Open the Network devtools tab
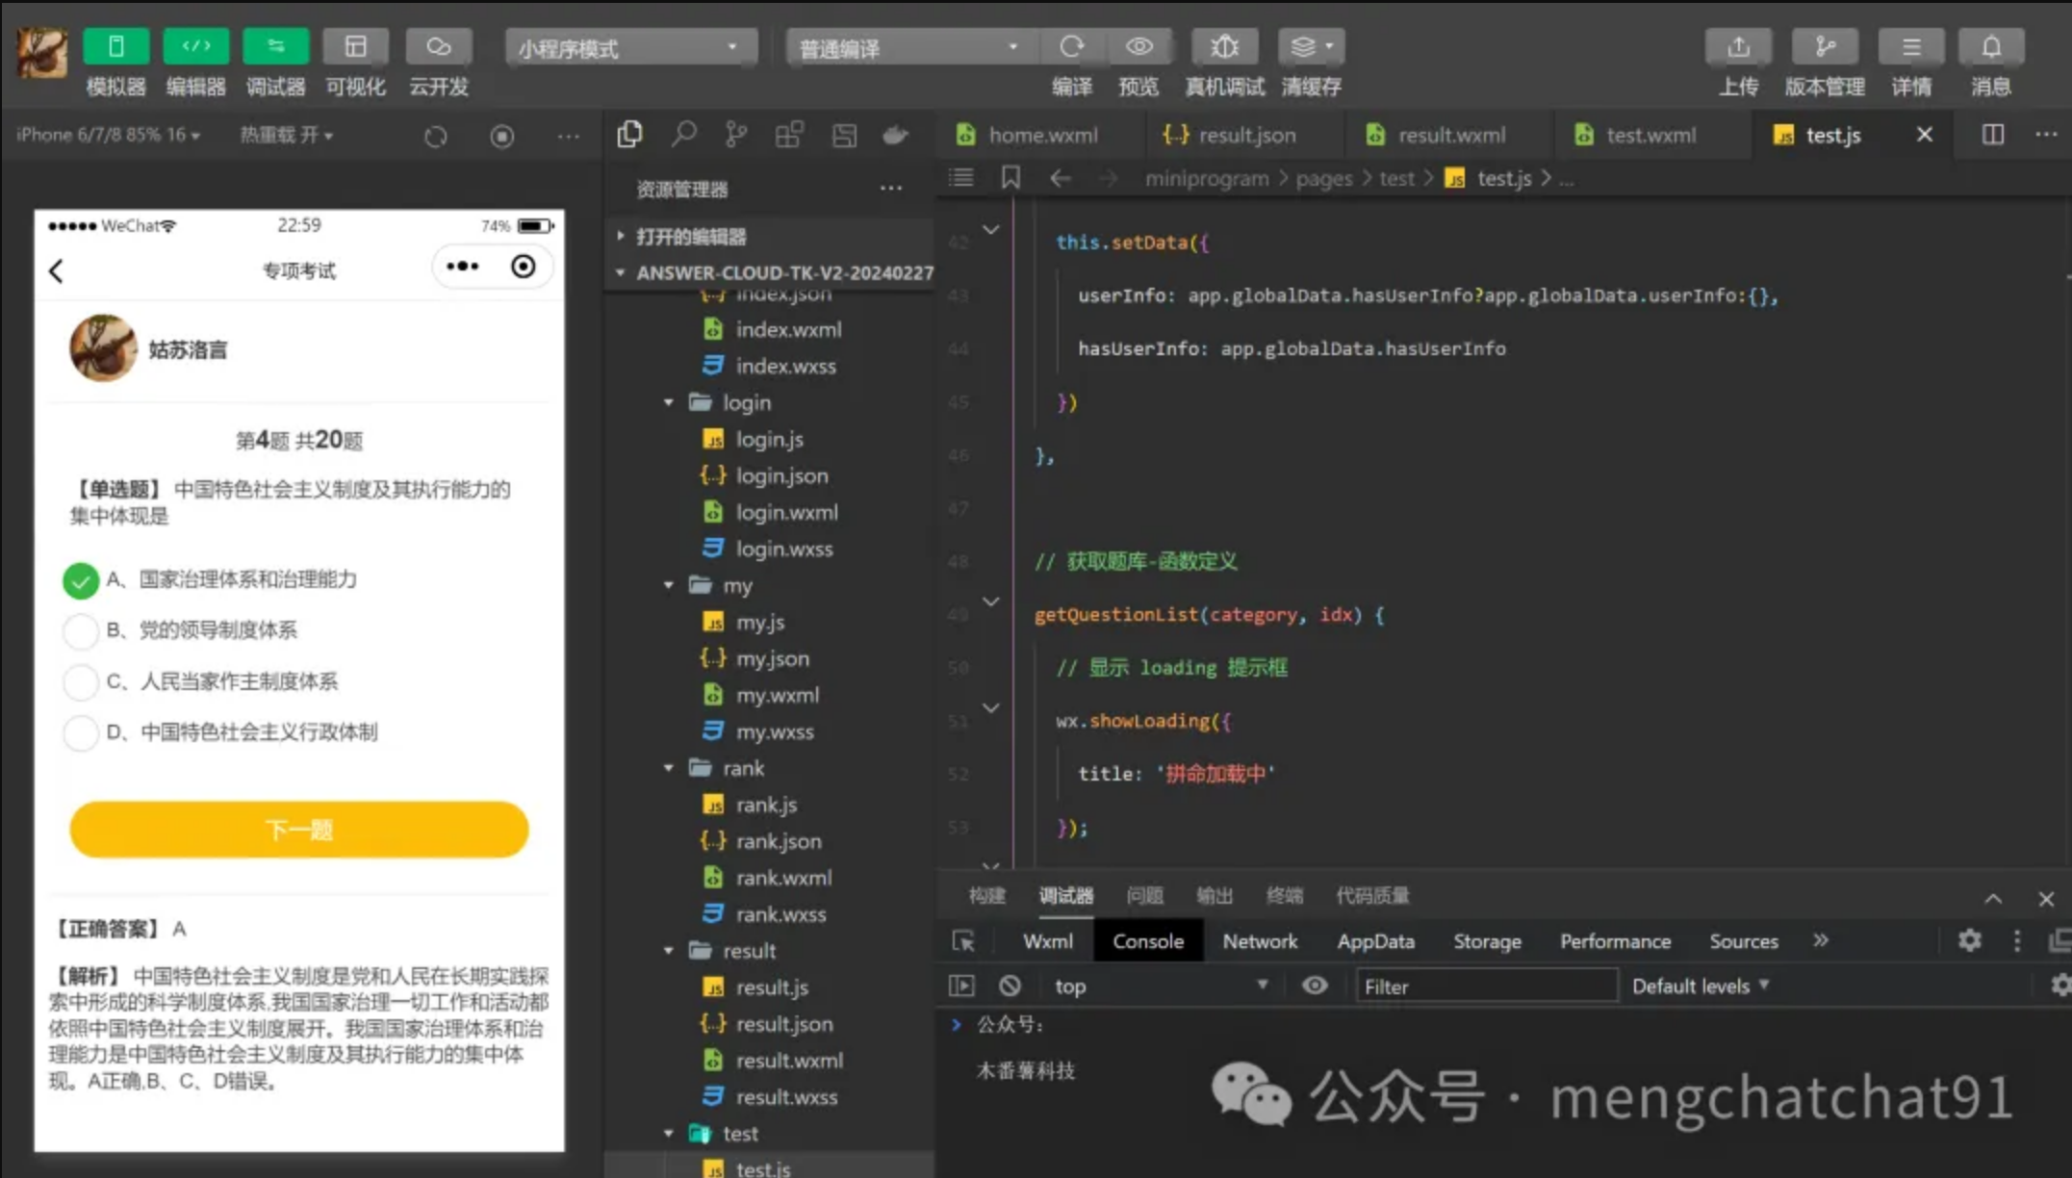 tap(1259, 941)
